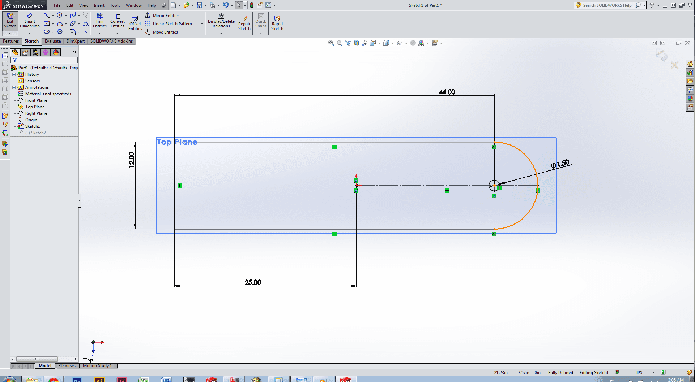
Task: Expand the Line tool dropdown arrow
Action: pyautogui.click(x=53, y=16)
